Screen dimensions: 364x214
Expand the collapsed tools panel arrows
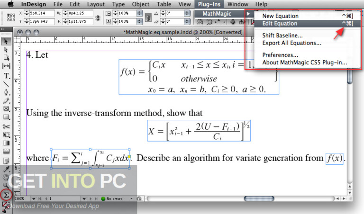pyautogui.click(x=2, y=29)
